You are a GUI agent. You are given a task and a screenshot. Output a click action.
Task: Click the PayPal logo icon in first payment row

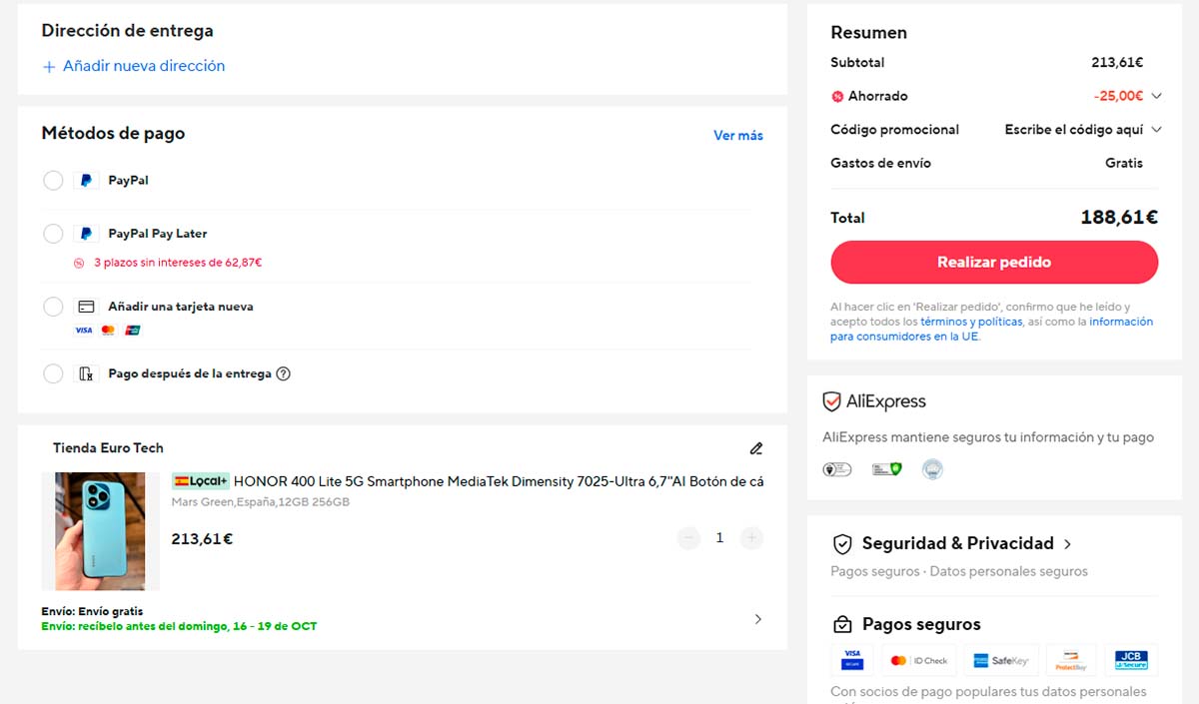tap(86, 181)
